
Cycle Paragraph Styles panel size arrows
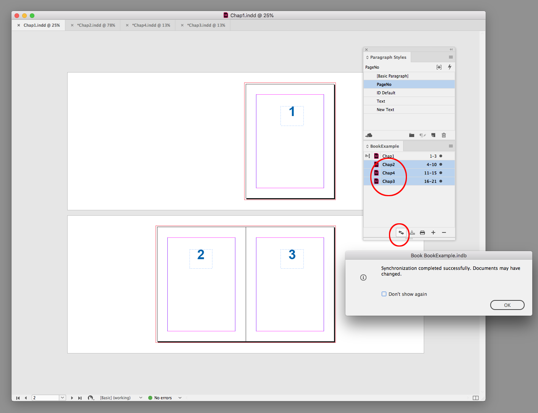[x=367, y=58]
